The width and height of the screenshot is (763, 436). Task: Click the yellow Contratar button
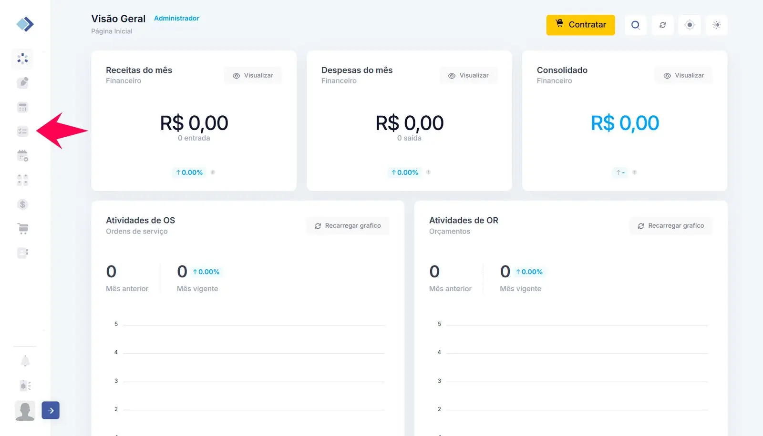click(580, 25)
